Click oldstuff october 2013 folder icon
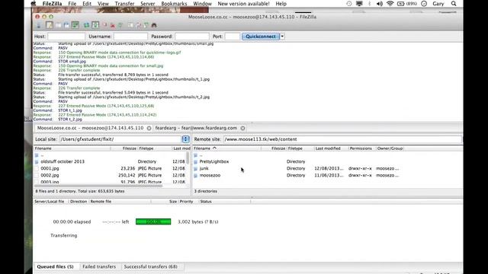Viewport: 488px width, 274px height. (37, 161)
